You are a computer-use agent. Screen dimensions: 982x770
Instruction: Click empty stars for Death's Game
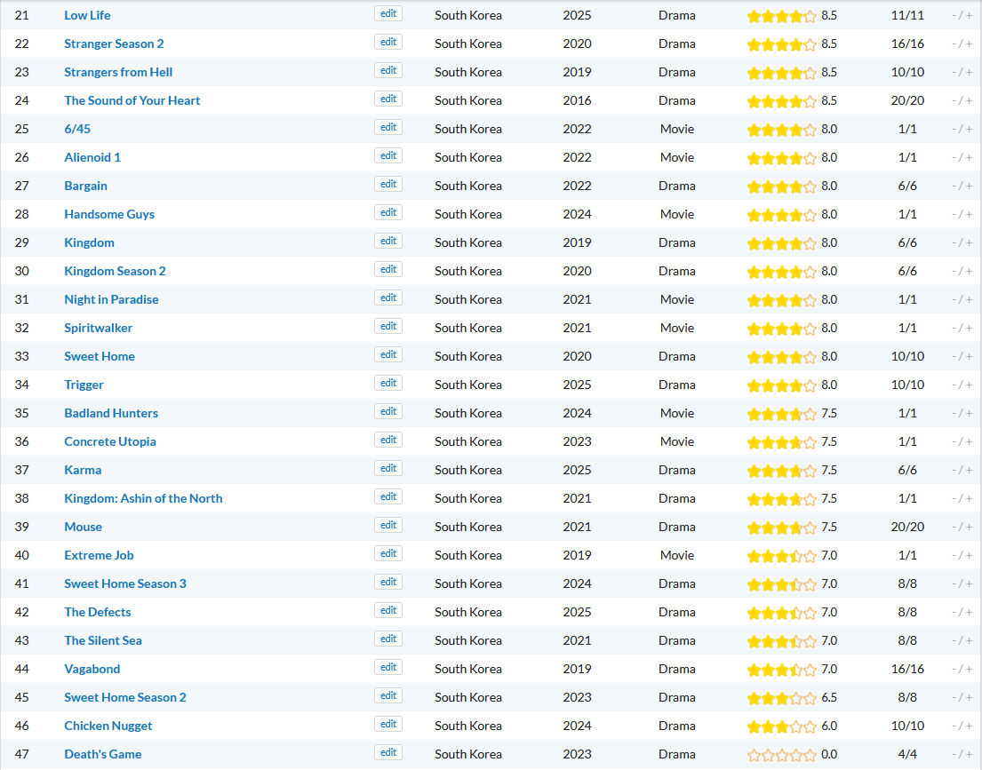(781, 755)
